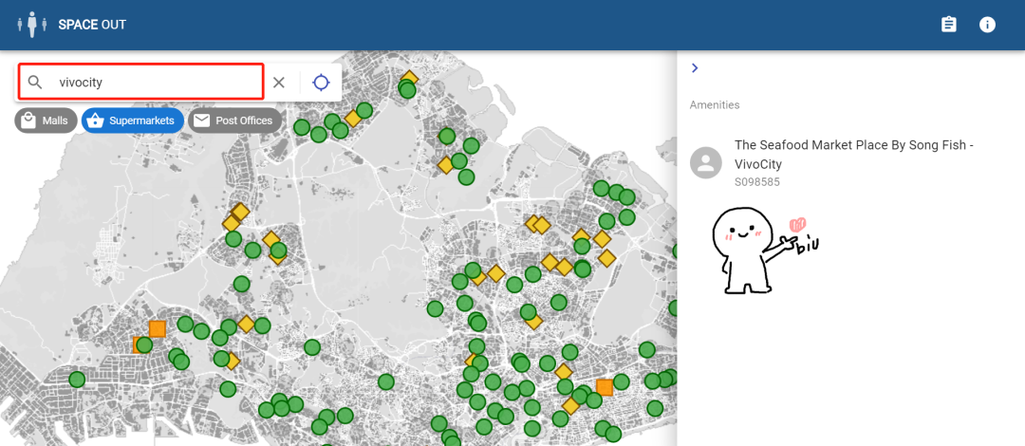Click the orange square marker on the left
The height and width of the screenshot is (446, 1025).
click(158, 328)
